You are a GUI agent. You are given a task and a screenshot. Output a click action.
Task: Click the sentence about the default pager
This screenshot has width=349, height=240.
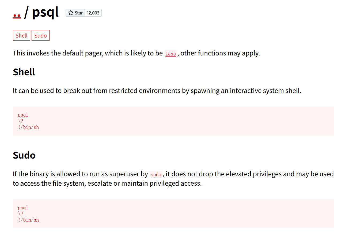(x=136, y=53)
